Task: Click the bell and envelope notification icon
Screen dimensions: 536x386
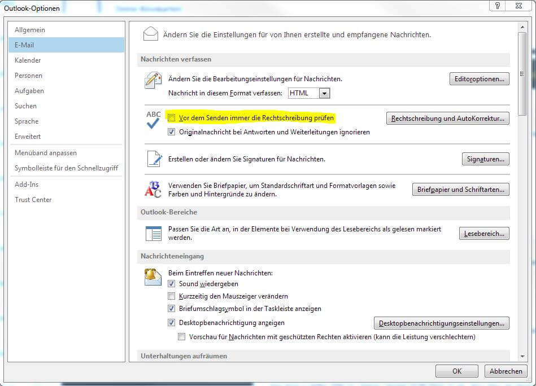Action: click(x=153, y=277)
